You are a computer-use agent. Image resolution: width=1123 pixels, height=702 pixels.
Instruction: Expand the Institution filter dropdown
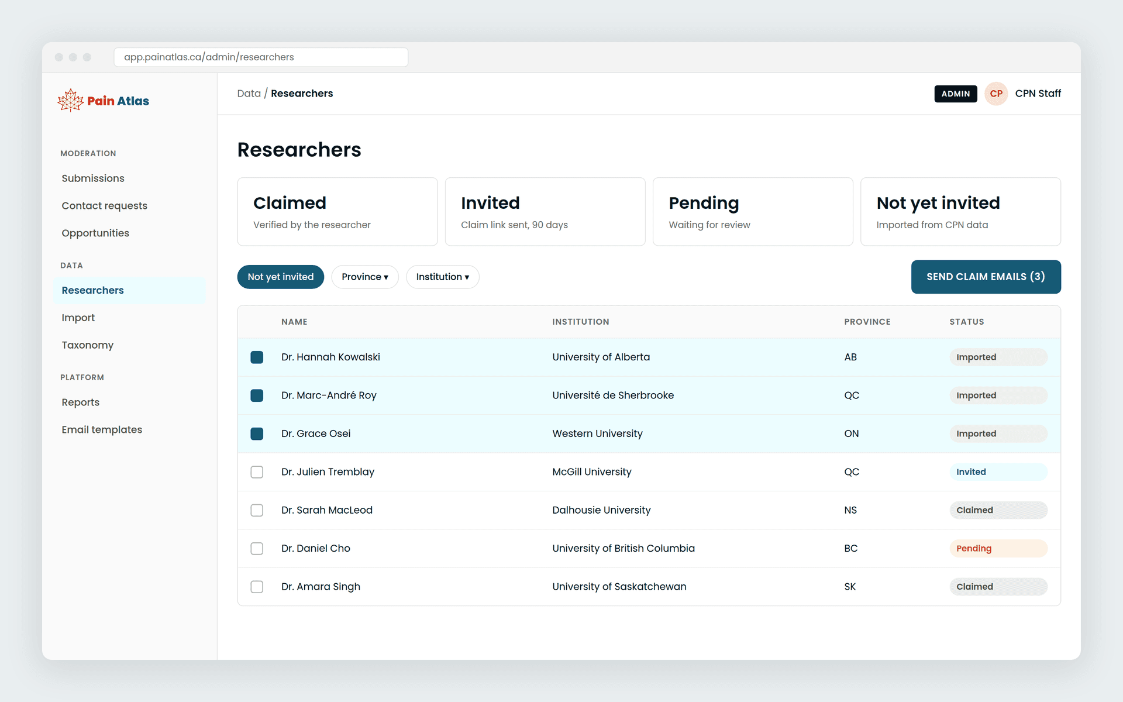coord(443,277)
